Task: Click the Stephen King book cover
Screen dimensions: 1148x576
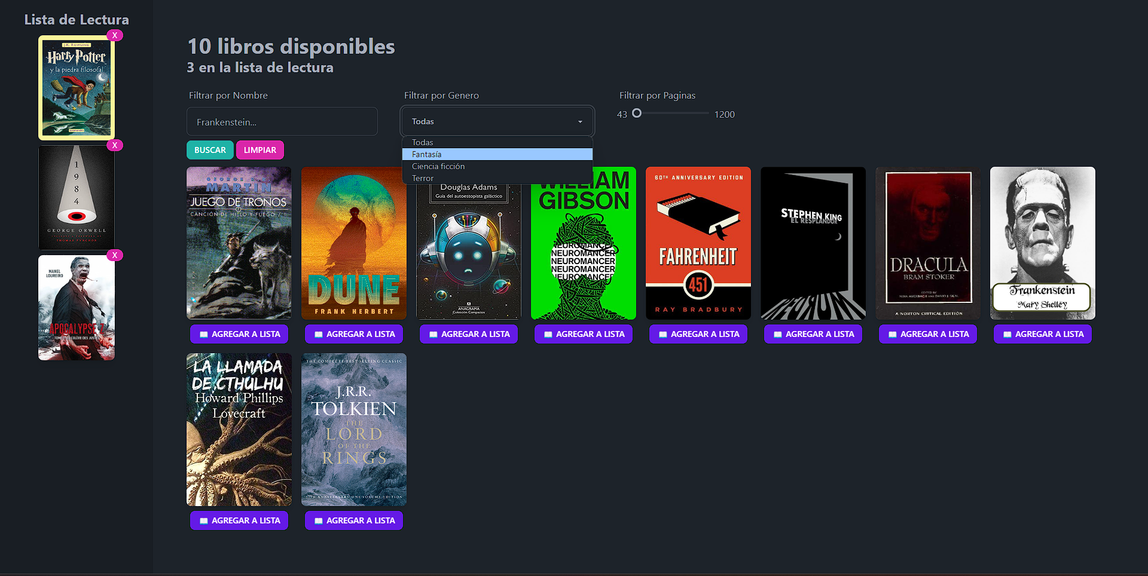Action: [813, 243]
